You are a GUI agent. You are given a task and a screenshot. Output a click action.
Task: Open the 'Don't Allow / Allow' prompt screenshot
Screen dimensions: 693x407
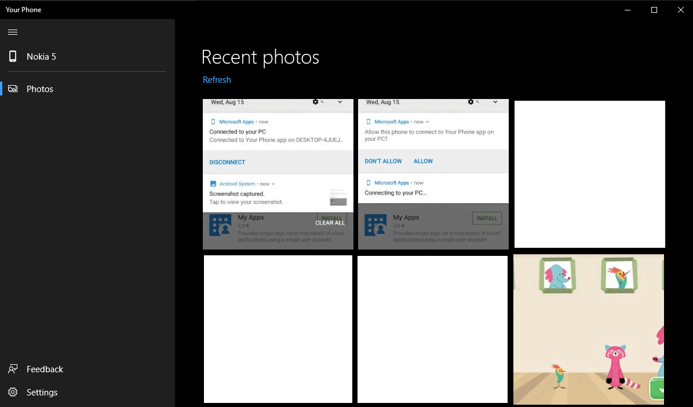[x=433, y=174]
